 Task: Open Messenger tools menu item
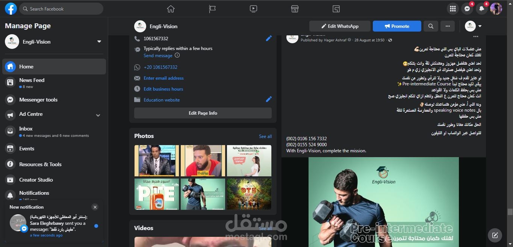click(54, 100)
